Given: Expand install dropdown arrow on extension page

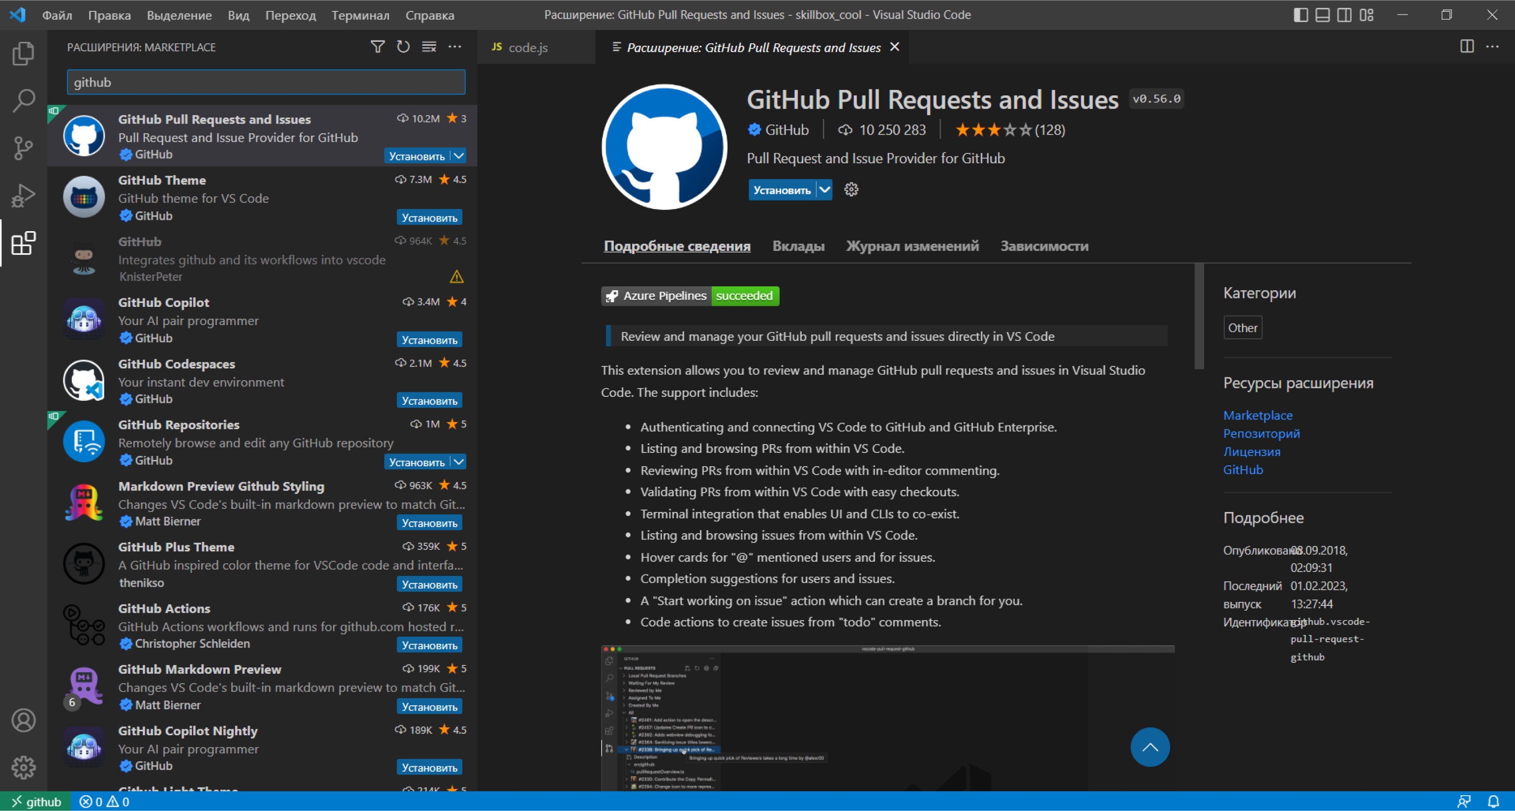Looking at the screenshot, I should point(824,189).
